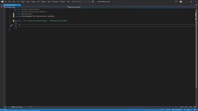Open the collapsed side tool window tab
This screenshot has width=198, height=111.
2,6
